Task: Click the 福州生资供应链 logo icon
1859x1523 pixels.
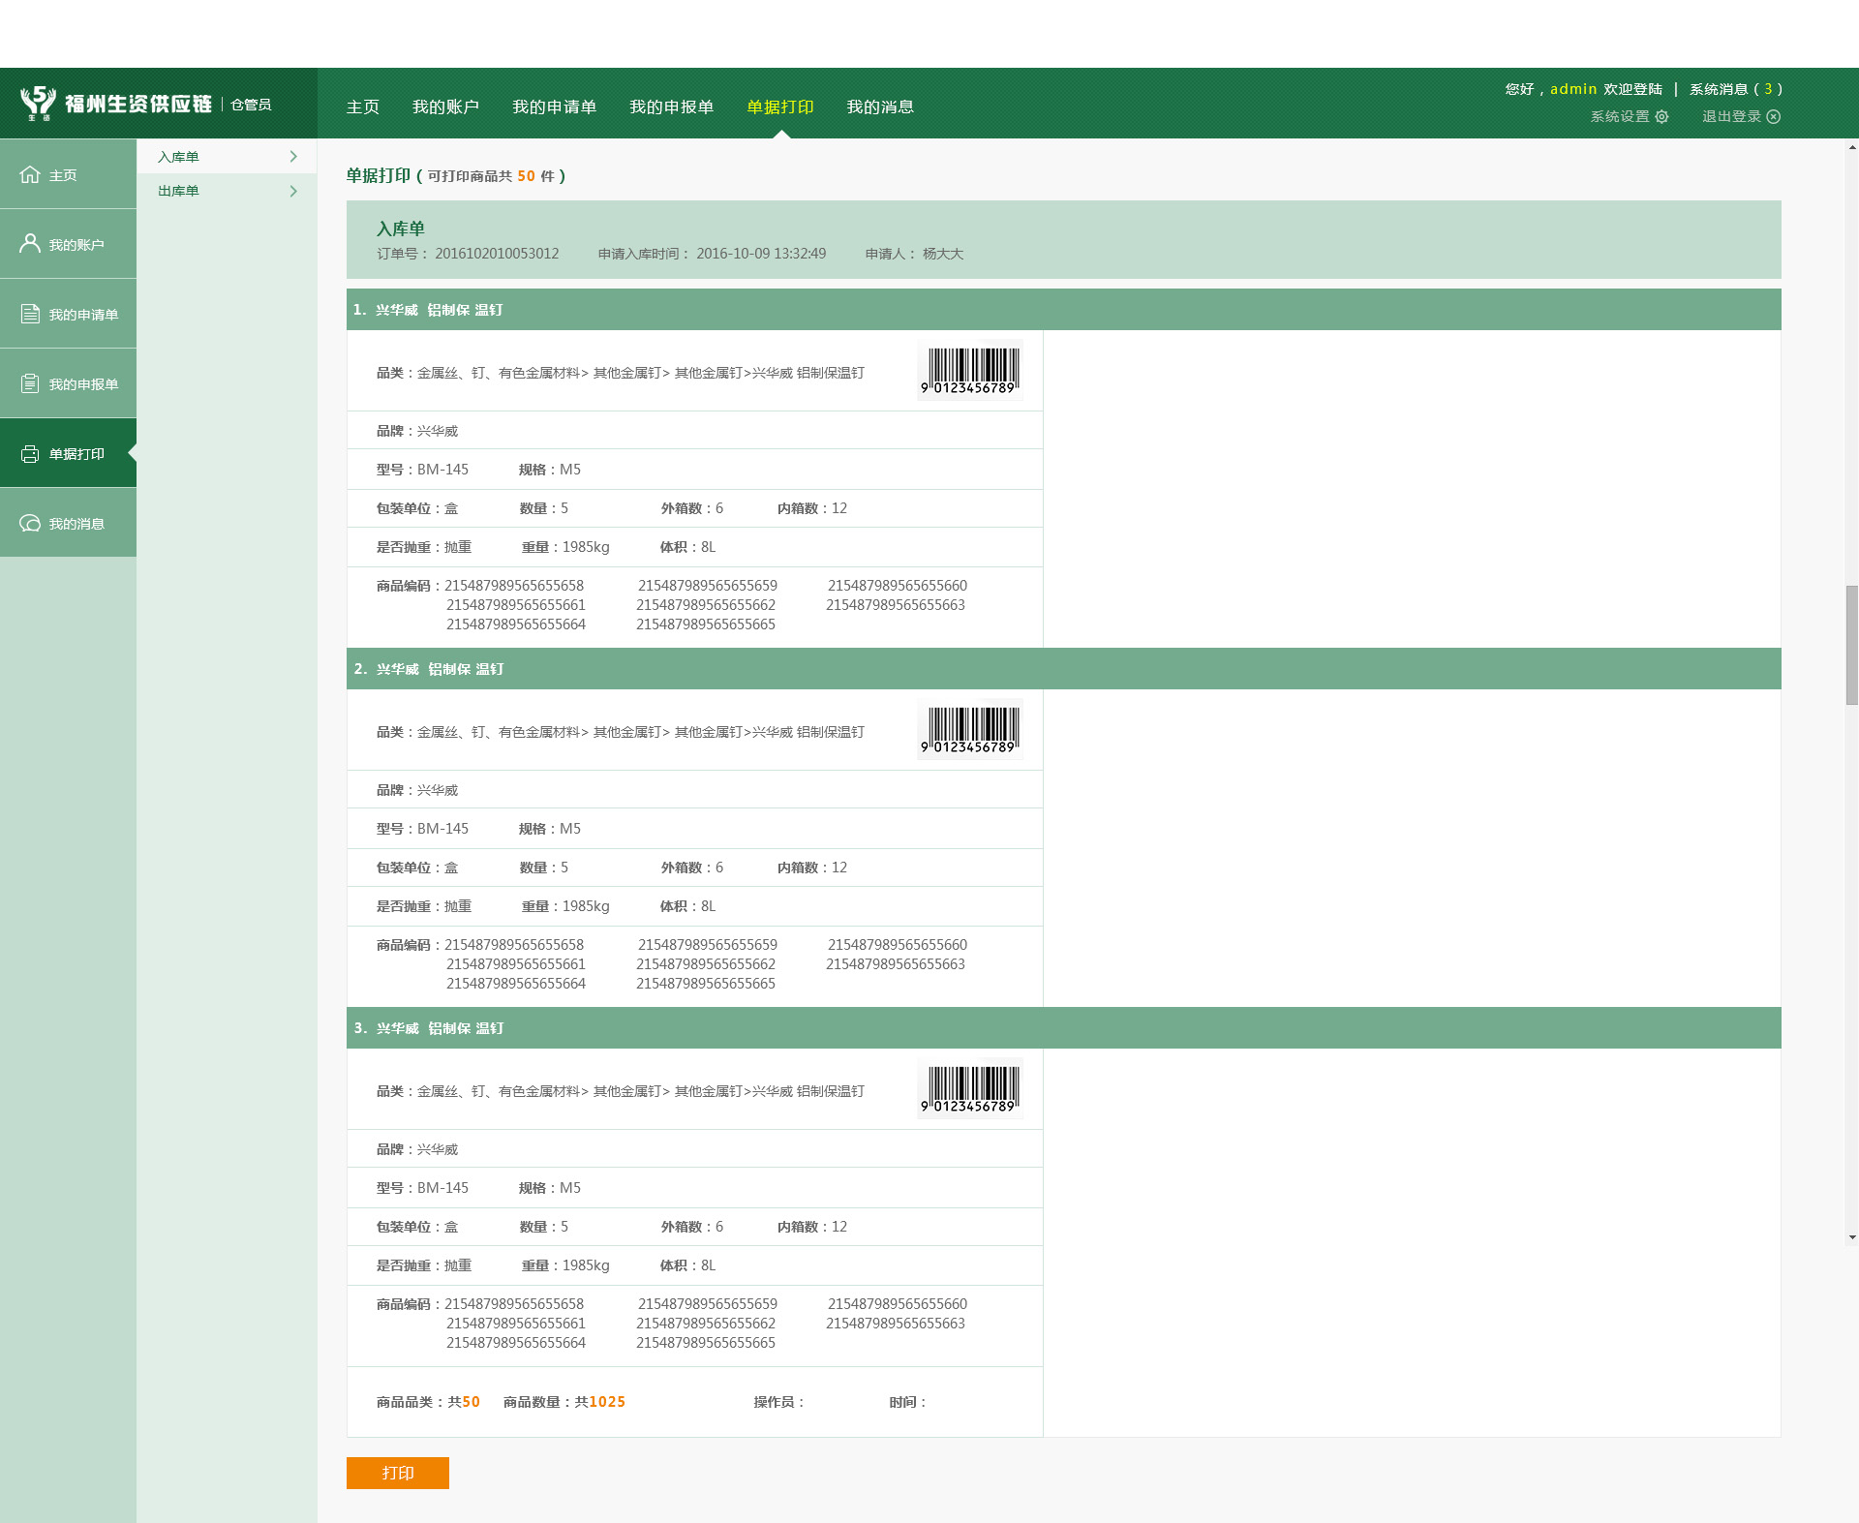Action: click(x=39, y=103)
